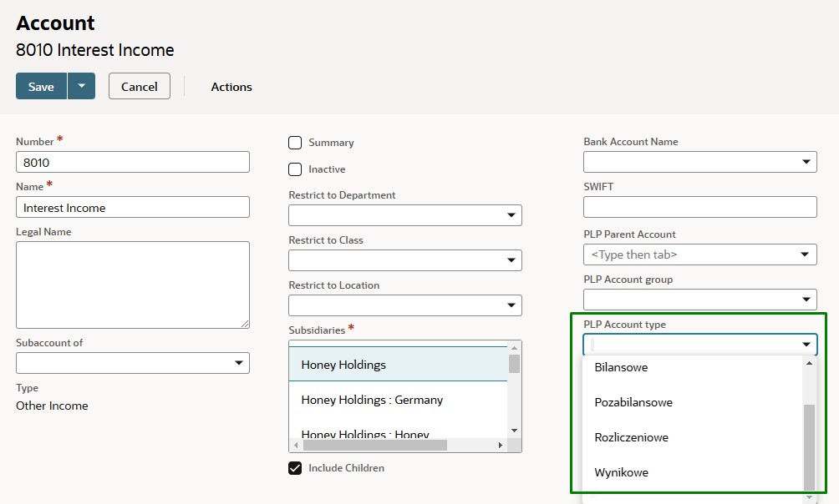The image size is (839, 504).
Task: Enable the Summary checkbox
Action: point(295,143)
